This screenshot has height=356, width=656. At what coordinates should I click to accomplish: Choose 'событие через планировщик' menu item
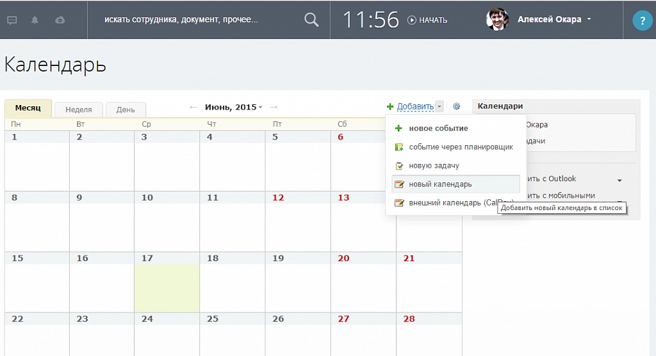[461, 147]
